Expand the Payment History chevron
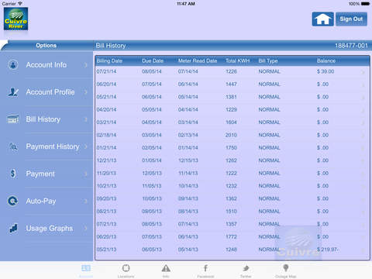 point(86,146)
